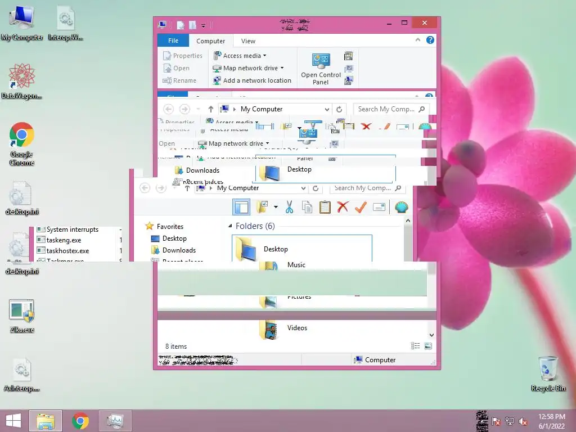Screen dimensions: 576x432
Task: Select the Zika.exe desktop icon
Action: [22, 316]
